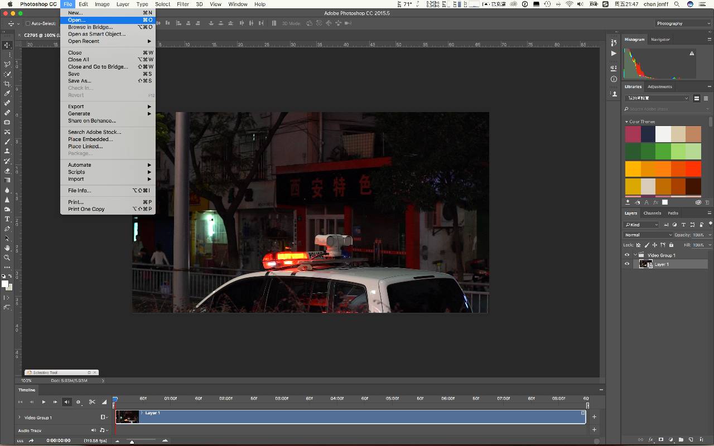714x446 pixels.
Task: Select the Zoom magnifier tool
Action: [x=7, y=258]
